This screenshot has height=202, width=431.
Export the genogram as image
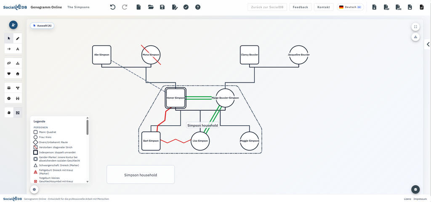(x=410, y=7)
